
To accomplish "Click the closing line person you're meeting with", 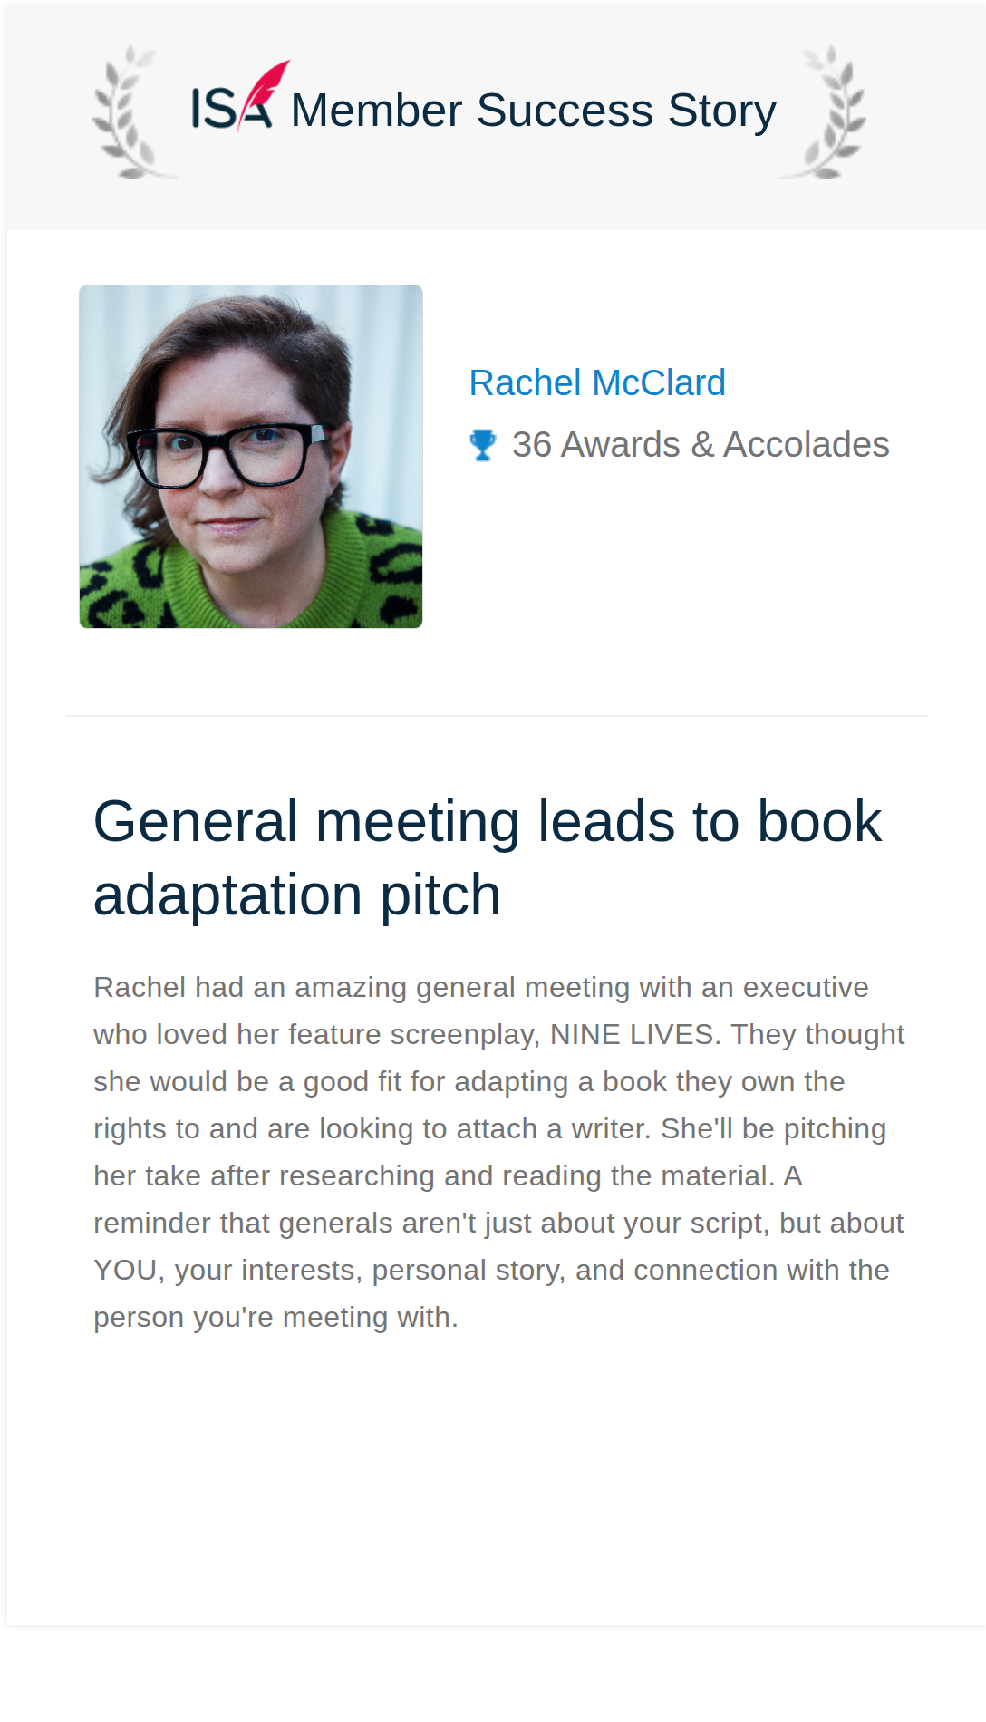I will 276,1317.
